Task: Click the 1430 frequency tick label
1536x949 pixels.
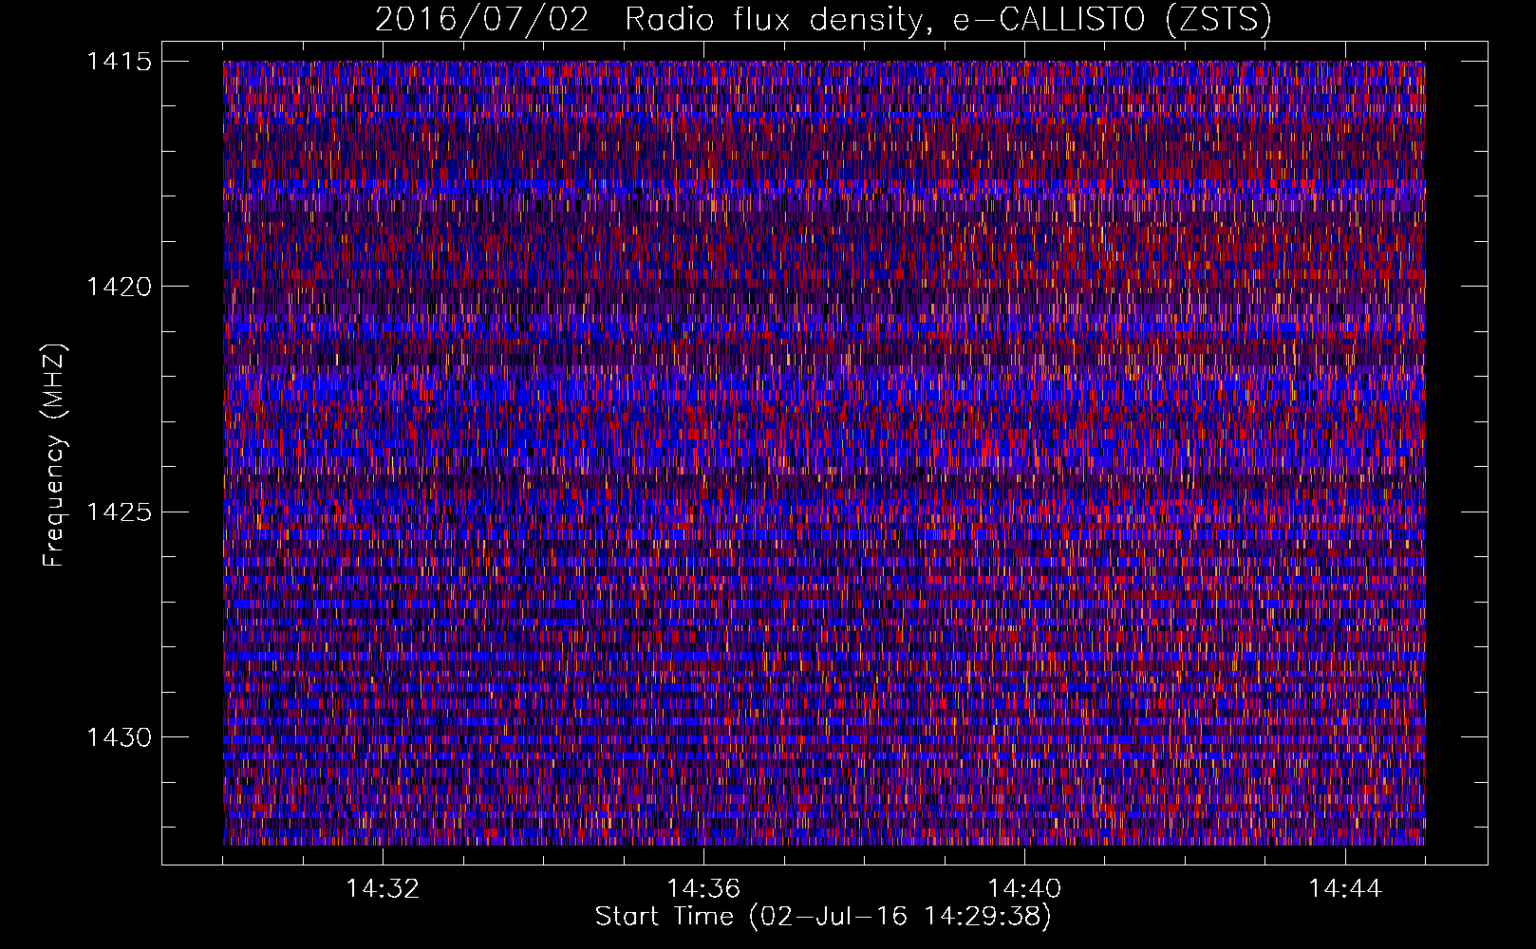Action: [119, 737]
